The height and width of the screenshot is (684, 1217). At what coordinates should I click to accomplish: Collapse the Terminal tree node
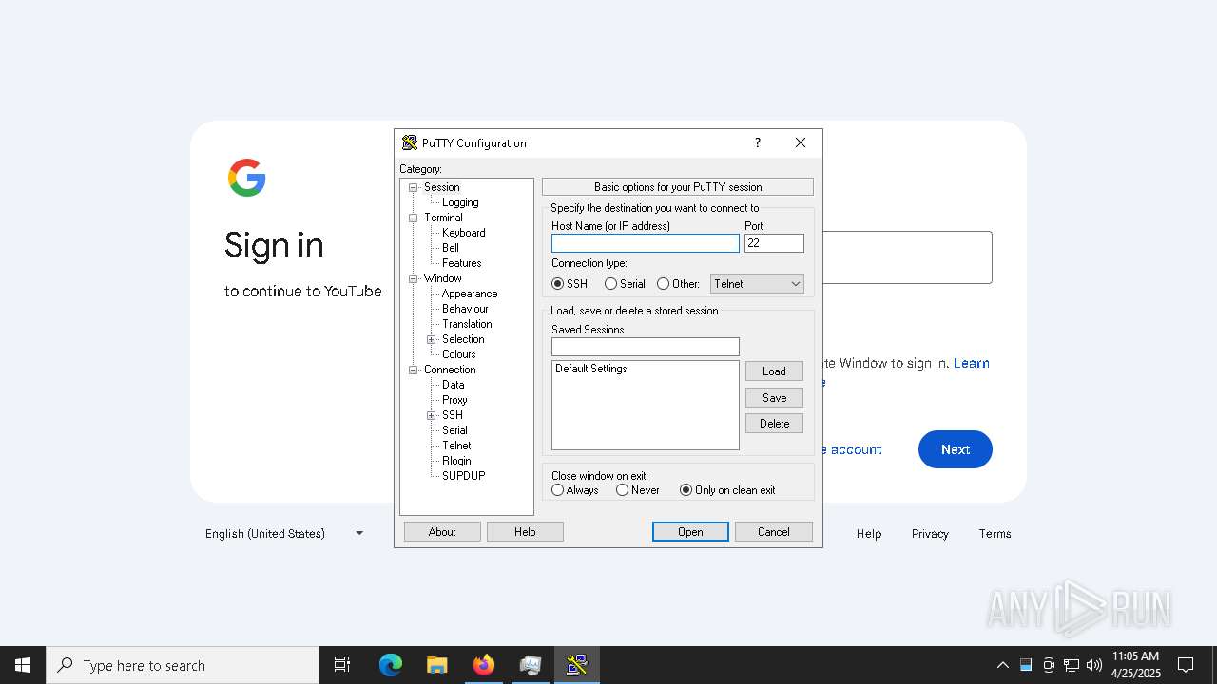pyautogui.click(x=414, y=218)
